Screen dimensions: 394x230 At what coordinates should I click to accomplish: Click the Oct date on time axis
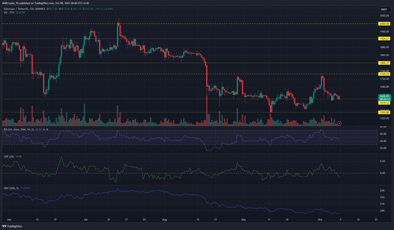tap(320, 219)
